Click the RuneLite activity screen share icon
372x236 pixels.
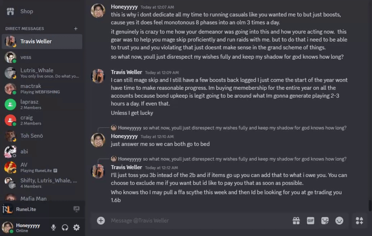pyautogui.click(x=77, y=209)
